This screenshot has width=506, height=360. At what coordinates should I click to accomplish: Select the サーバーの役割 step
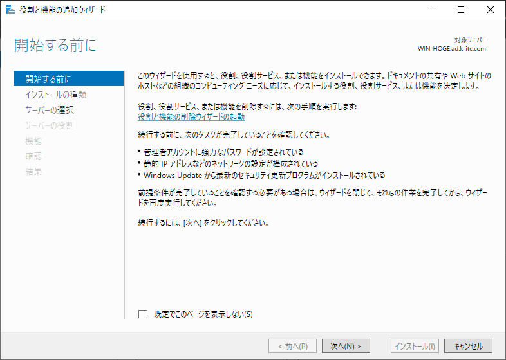click(x=50, y=125)
